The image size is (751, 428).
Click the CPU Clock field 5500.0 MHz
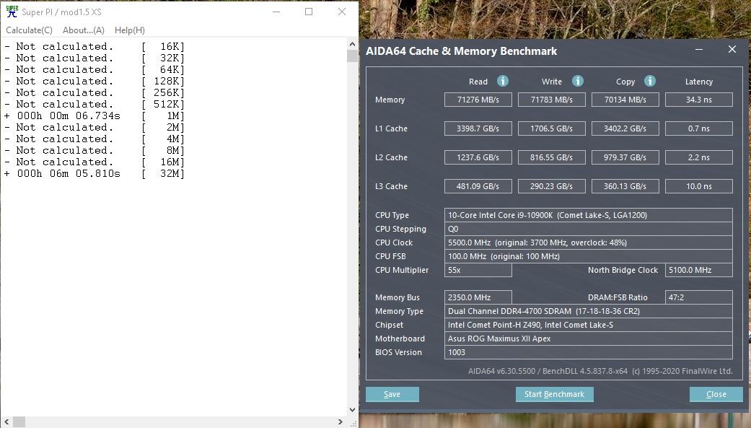click(x=588, y=243)
